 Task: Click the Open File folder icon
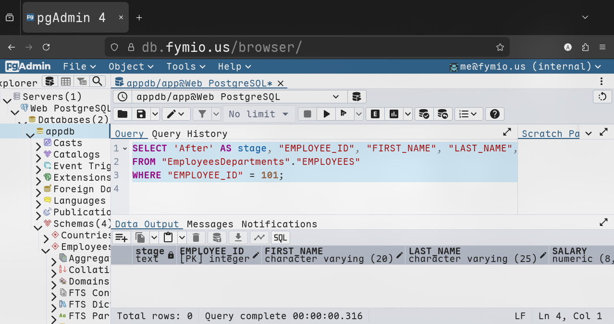(123, 114)
